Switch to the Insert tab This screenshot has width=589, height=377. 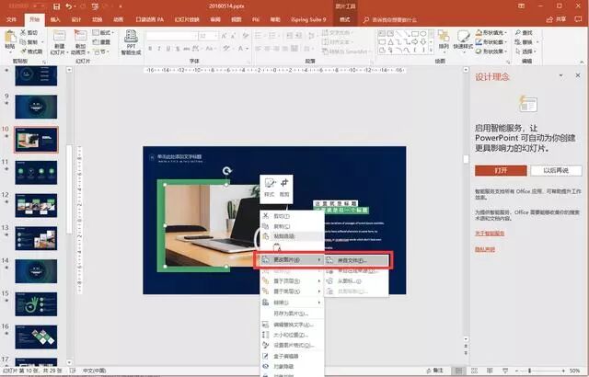click(x=55, y=19)
